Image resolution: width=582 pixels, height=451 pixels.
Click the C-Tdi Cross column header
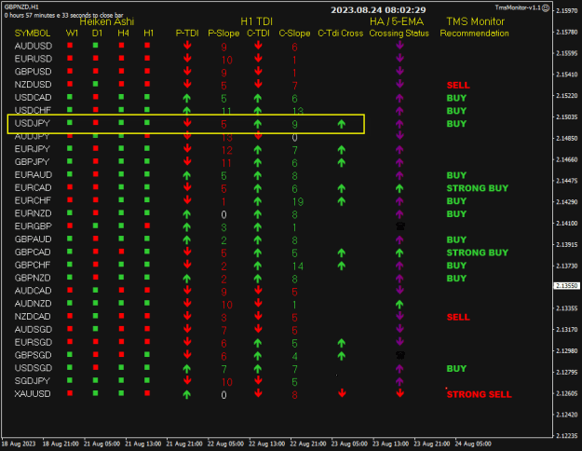click(341, 34)
